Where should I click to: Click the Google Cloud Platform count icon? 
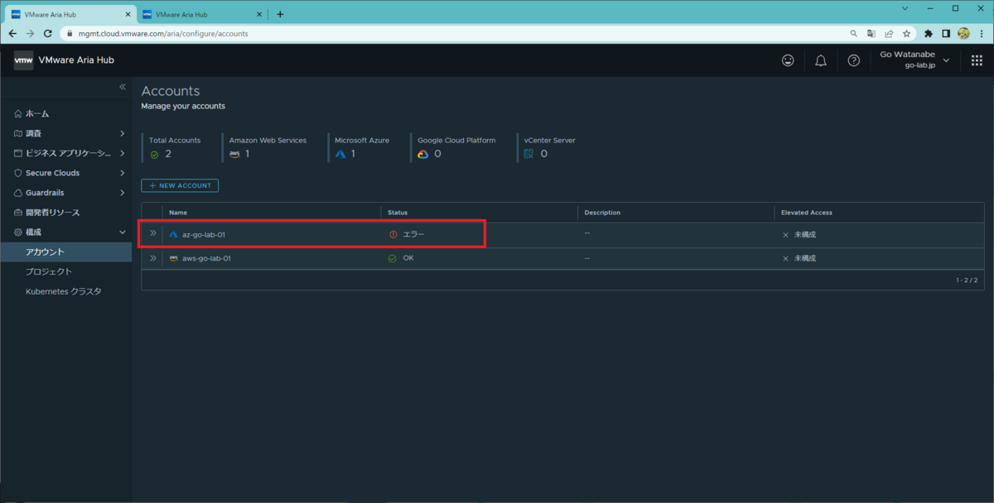(x=422, y=154)
